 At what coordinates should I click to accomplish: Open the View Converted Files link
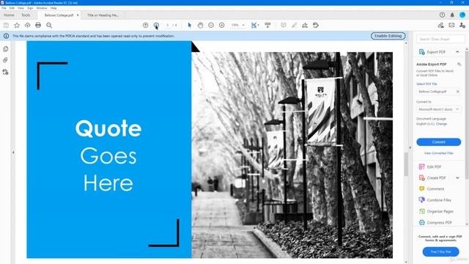click(439, 153)
